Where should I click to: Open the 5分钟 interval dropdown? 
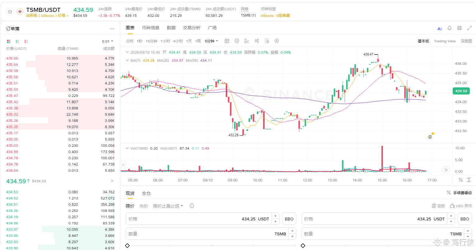tap(212, 41)
